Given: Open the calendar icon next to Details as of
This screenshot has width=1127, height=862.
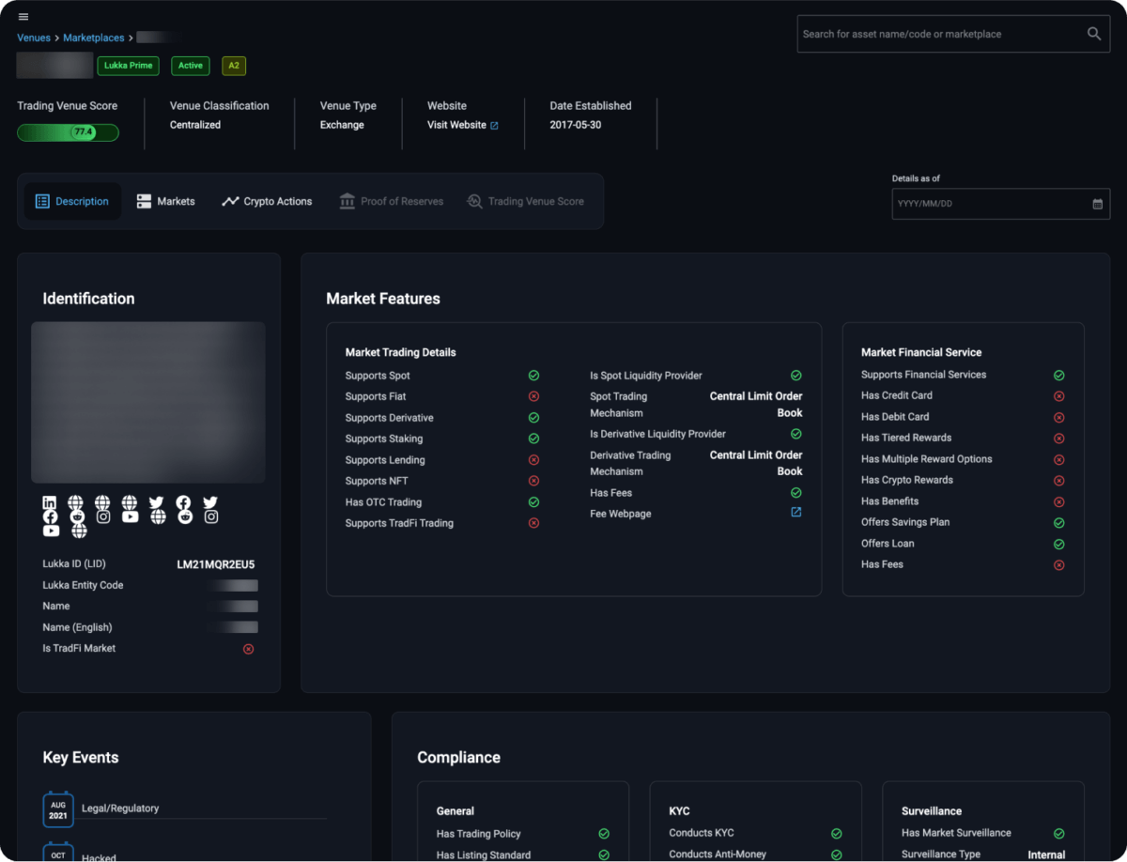Looking at the screenshot, I should [x=1097, y=204].
